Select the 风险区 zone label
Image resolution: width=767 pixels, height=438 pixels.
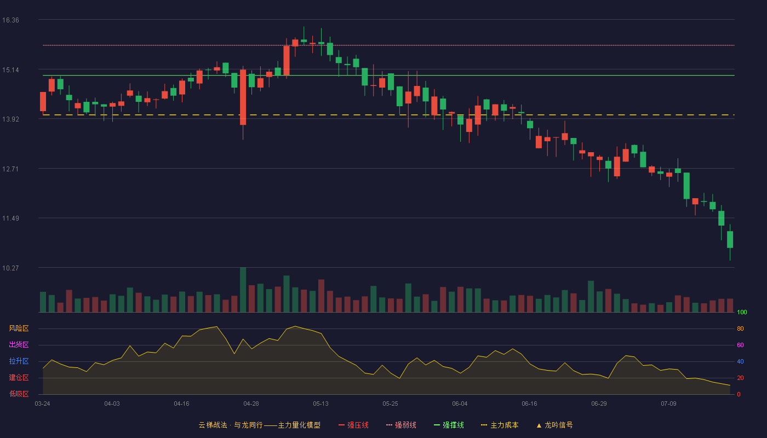tap(19, 328)
